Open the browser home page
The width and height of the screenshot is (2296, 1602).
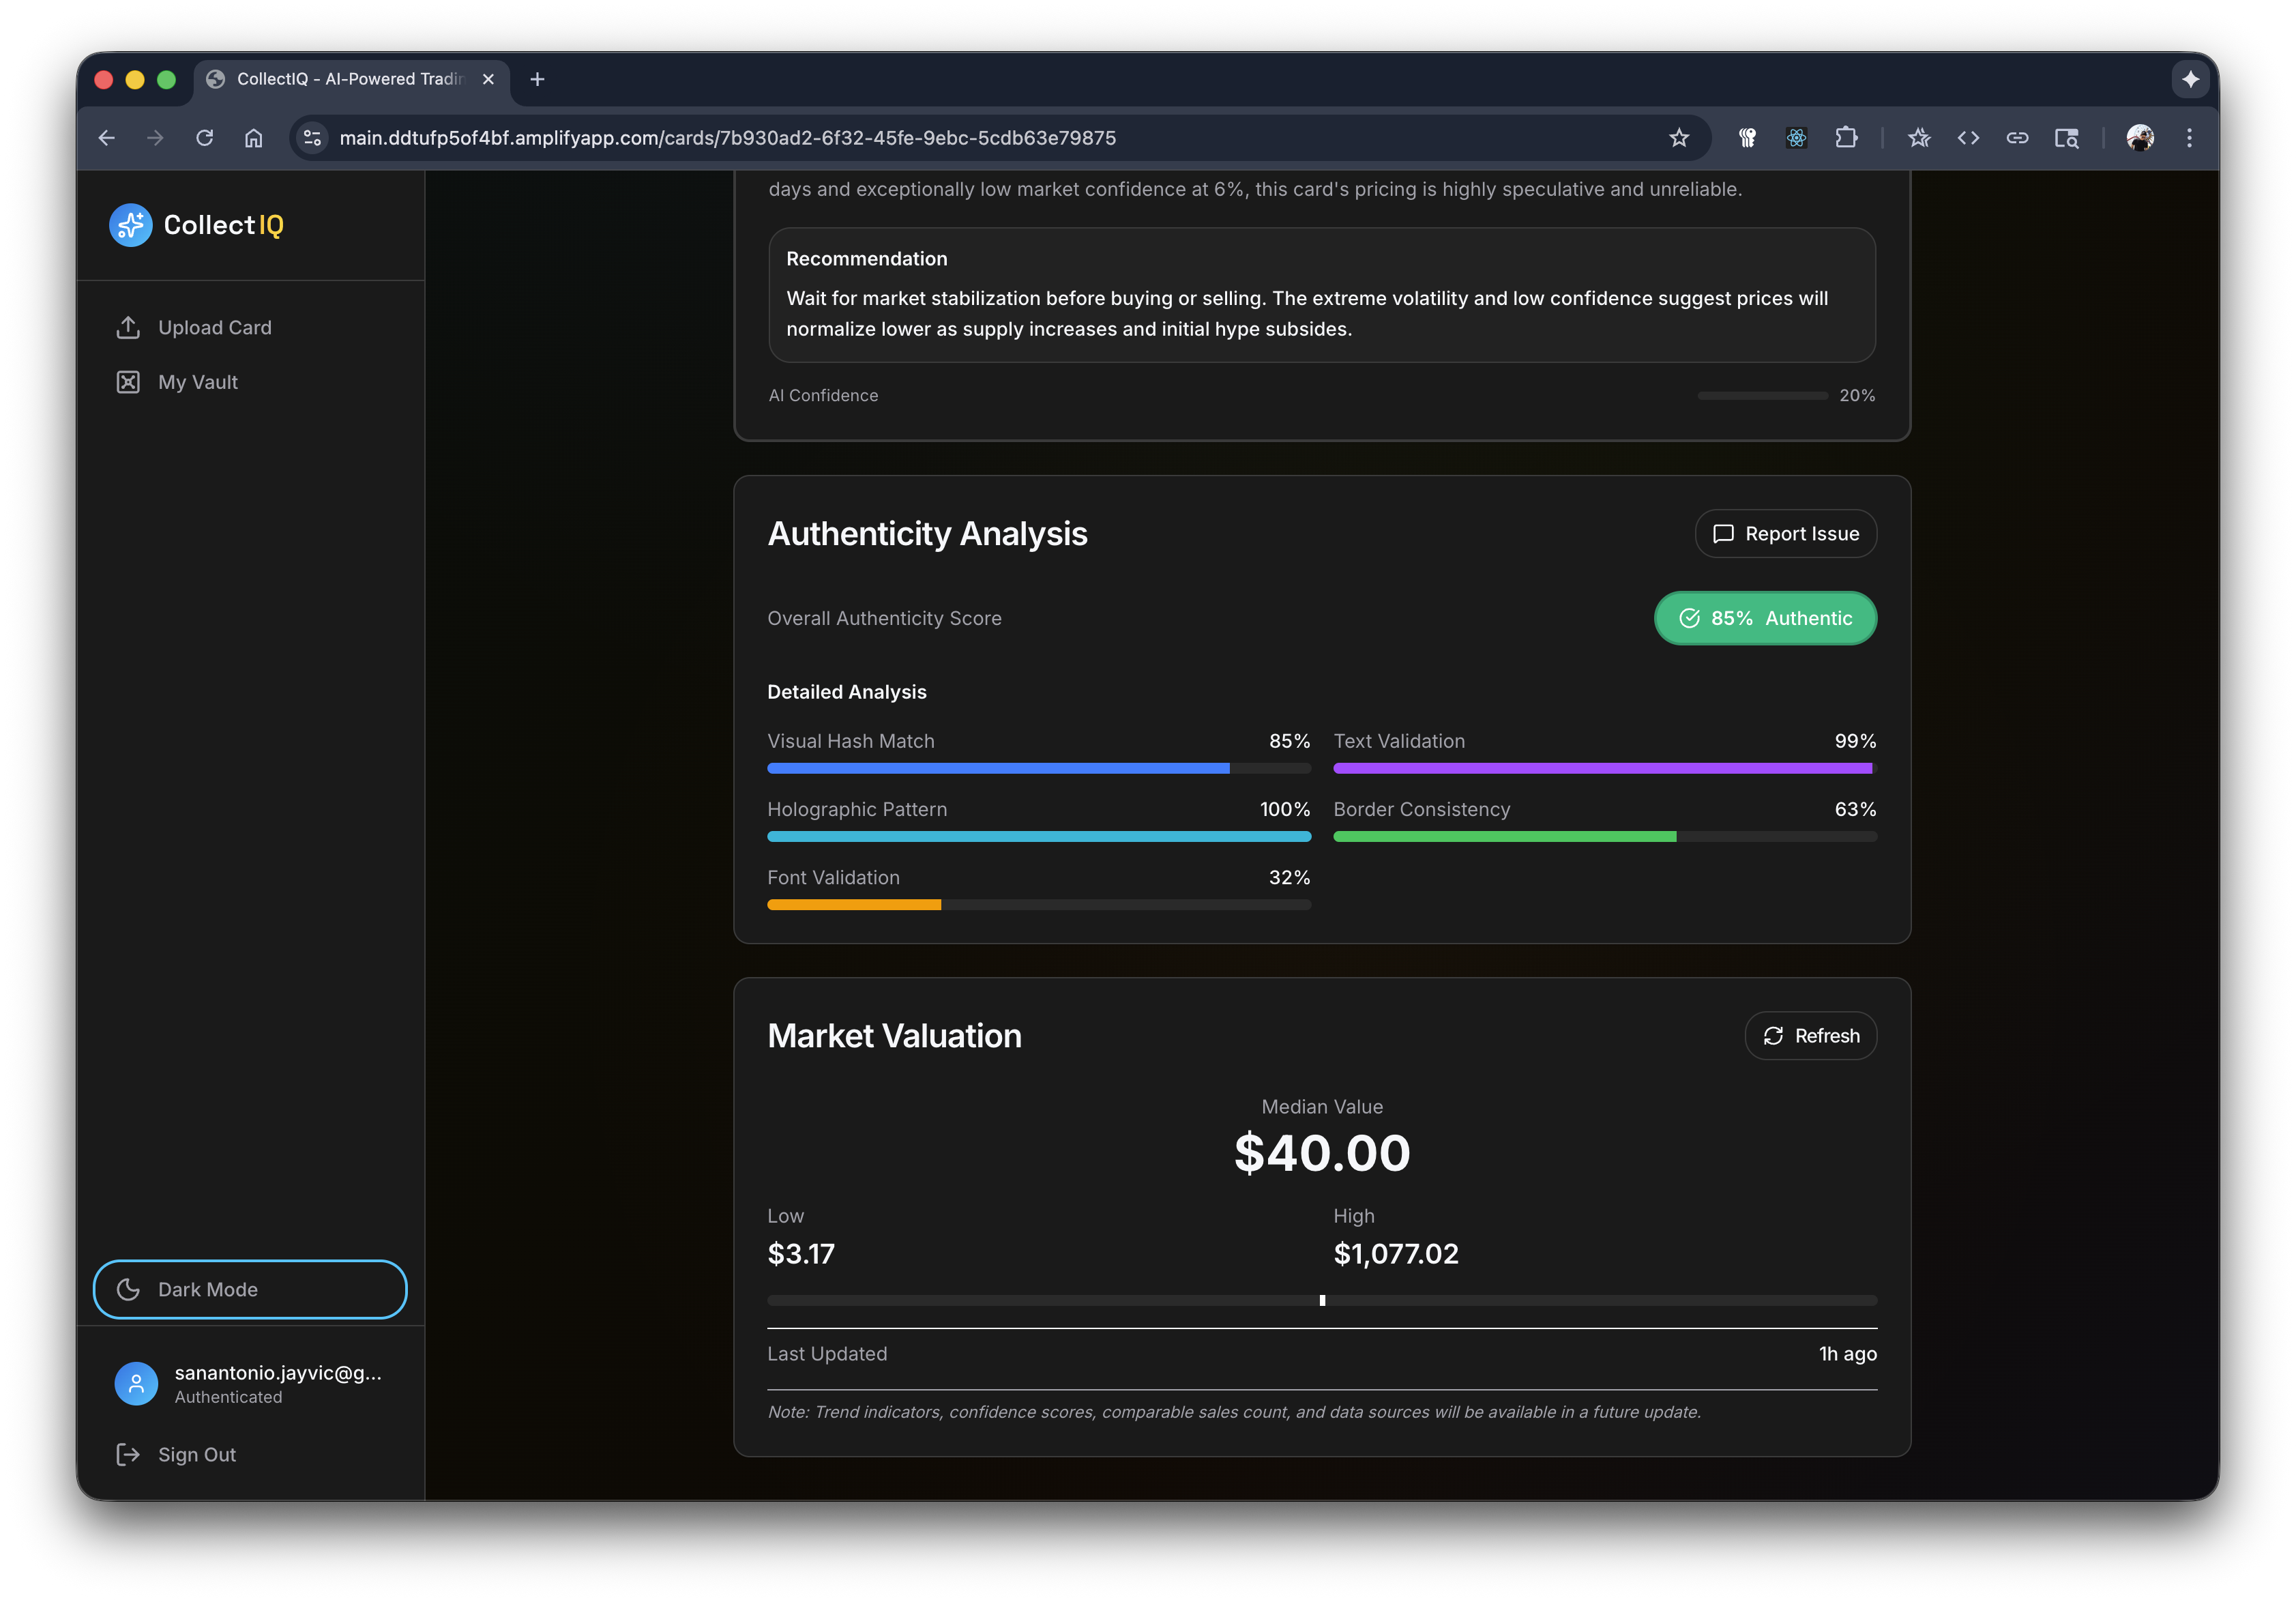pyautogui.click(x=254, y=138)
